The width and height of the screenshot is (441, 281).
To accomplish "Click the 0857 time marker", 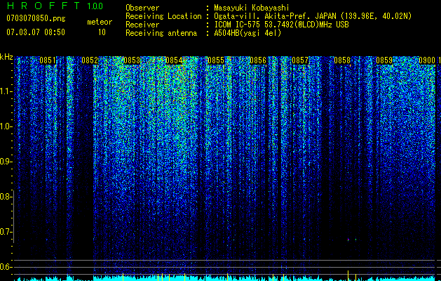I will tap(300, 60).
